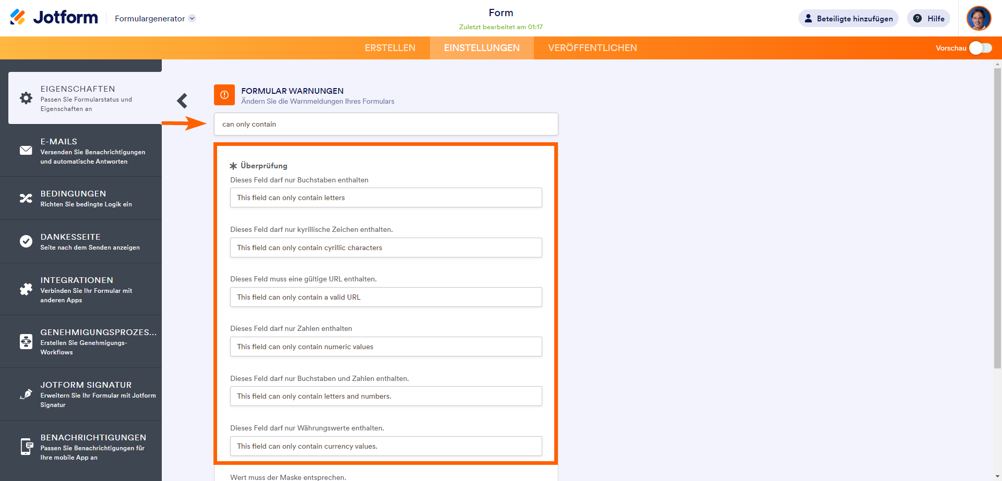Open the Eigenschaften gear icon

coord(26,98)
